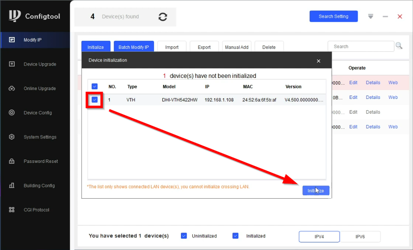Screen dimensions: 413x250
Task: Click the Search Setting button
Action: click(x=334, y=16)
